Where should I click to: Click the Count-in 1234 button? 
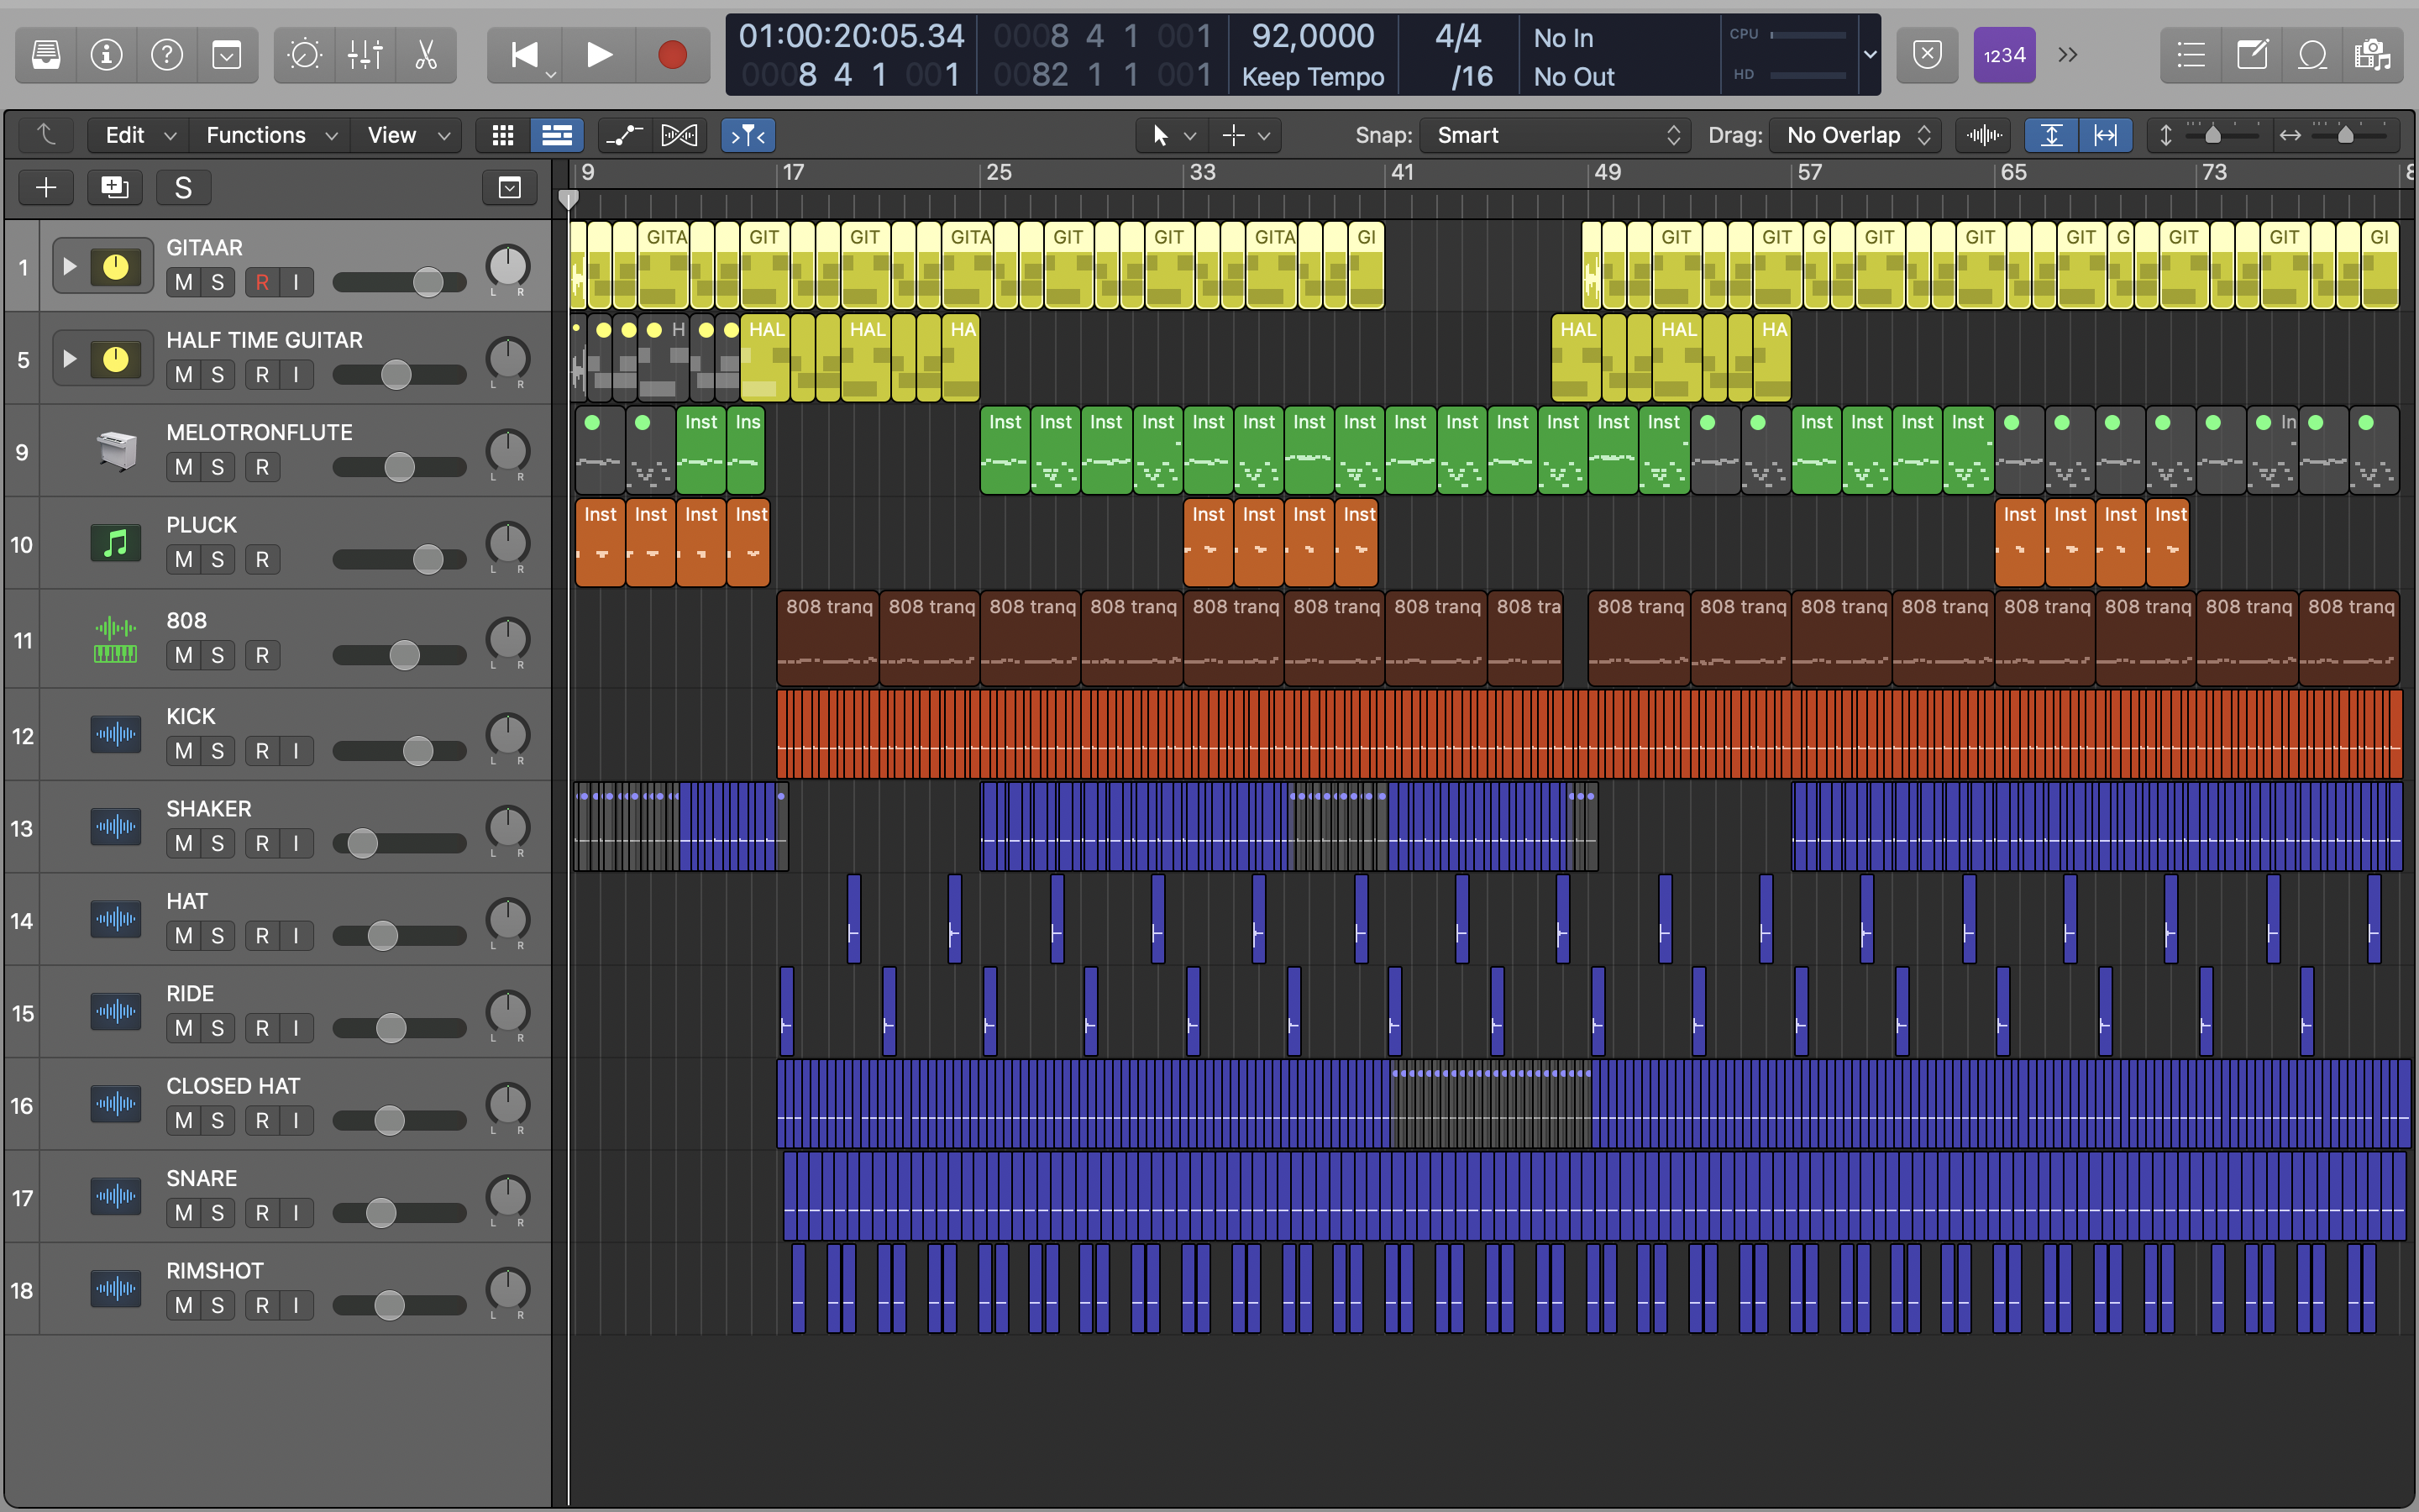[2003, 55]
